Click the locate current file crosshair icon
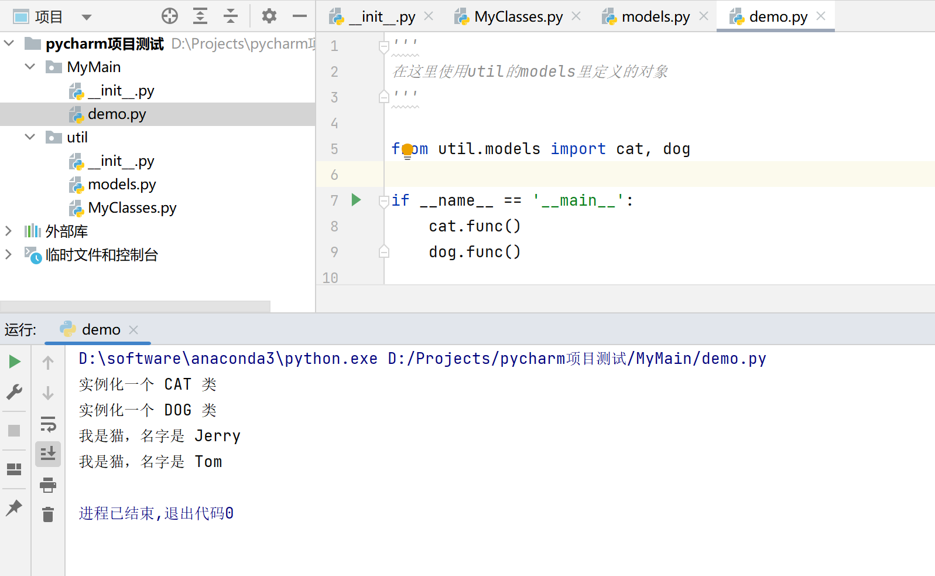 (170, 16)
